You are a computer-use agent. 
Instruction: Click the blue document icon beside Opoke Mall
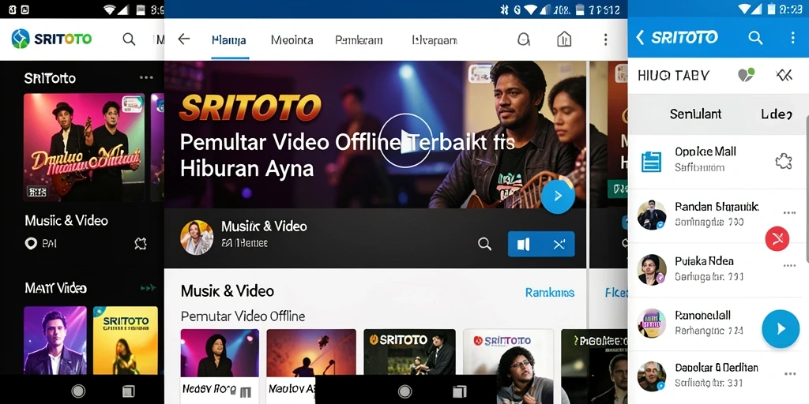651,162
